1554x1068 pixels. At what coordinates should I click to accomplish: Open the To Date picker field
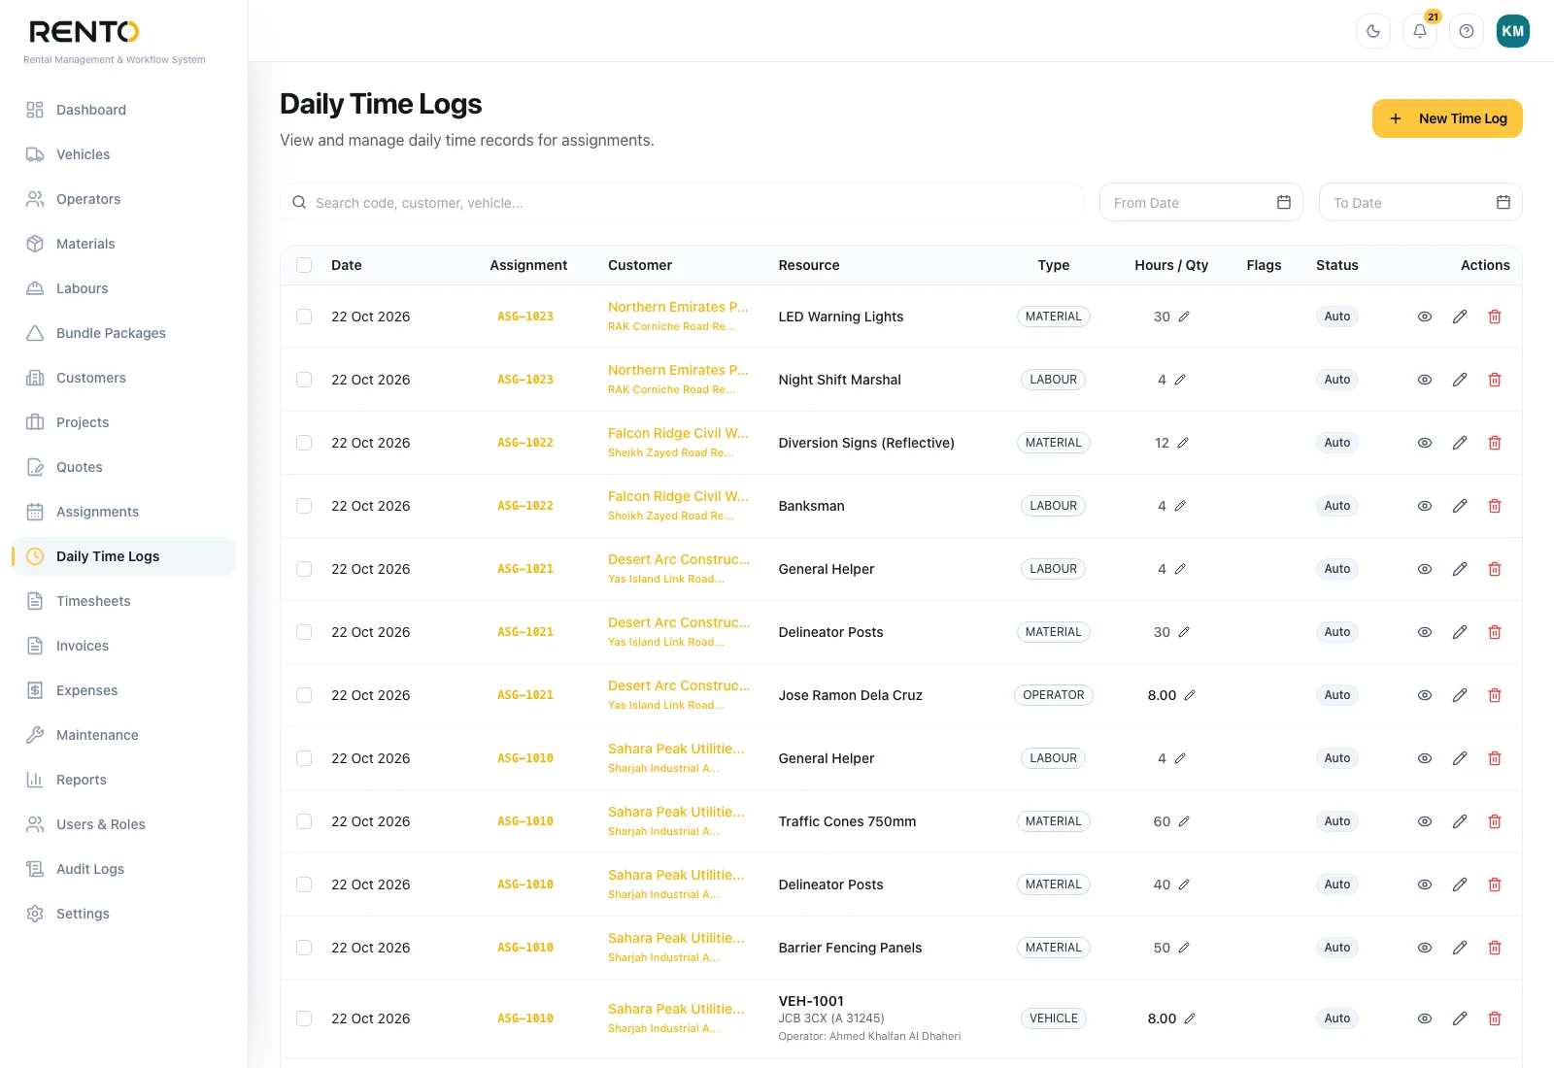1421,202
